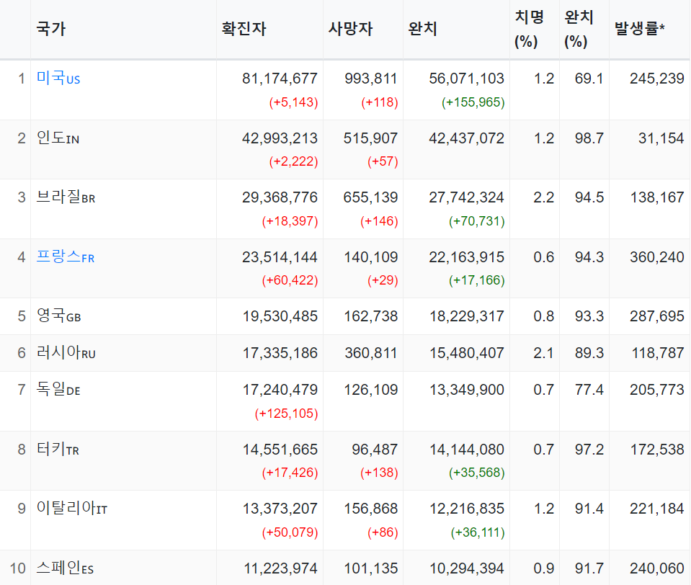Click Brazil's recovered increase (+70,731)
The image size is (691, 585).
[477, 221]
